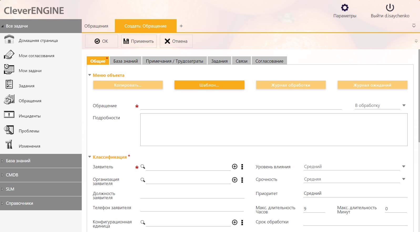
Task: Open Задания checklist icon
Action: pyautogui.click(x=9, y=84)
